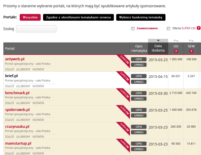Open NOTATKI for benchmark.pl
The width and height of the screenshot is (201, 155).
click(x=38, y=103)
